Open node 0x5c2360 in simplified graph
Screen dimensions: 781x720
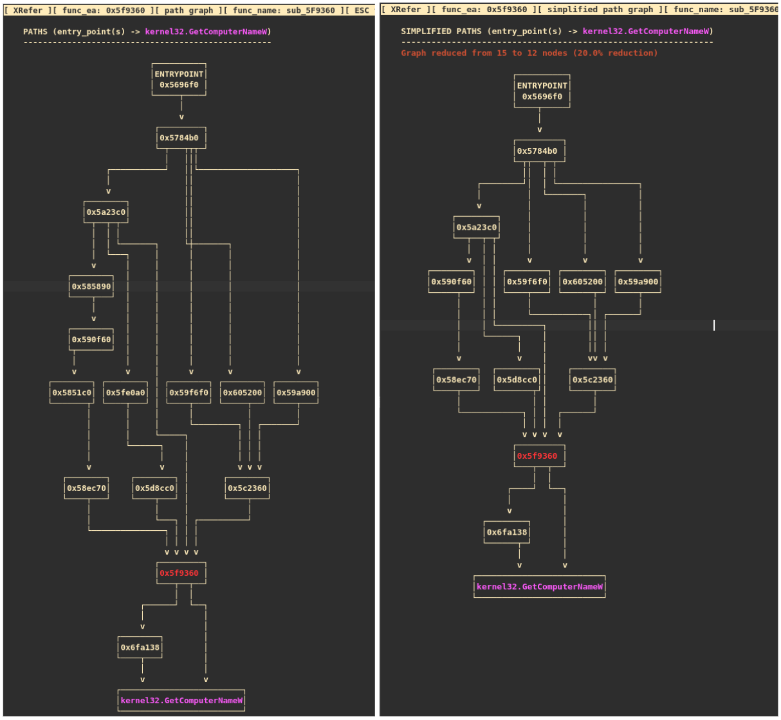(x=593, y=380)
